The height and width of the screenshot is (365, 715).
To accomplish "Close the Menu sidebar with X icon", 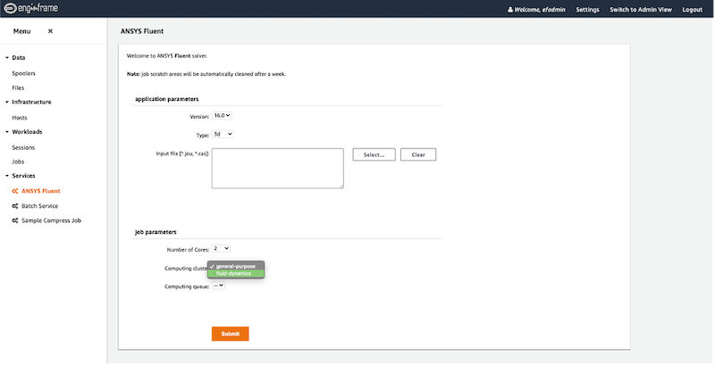I will pyautogui.click(x=50, y=31).
